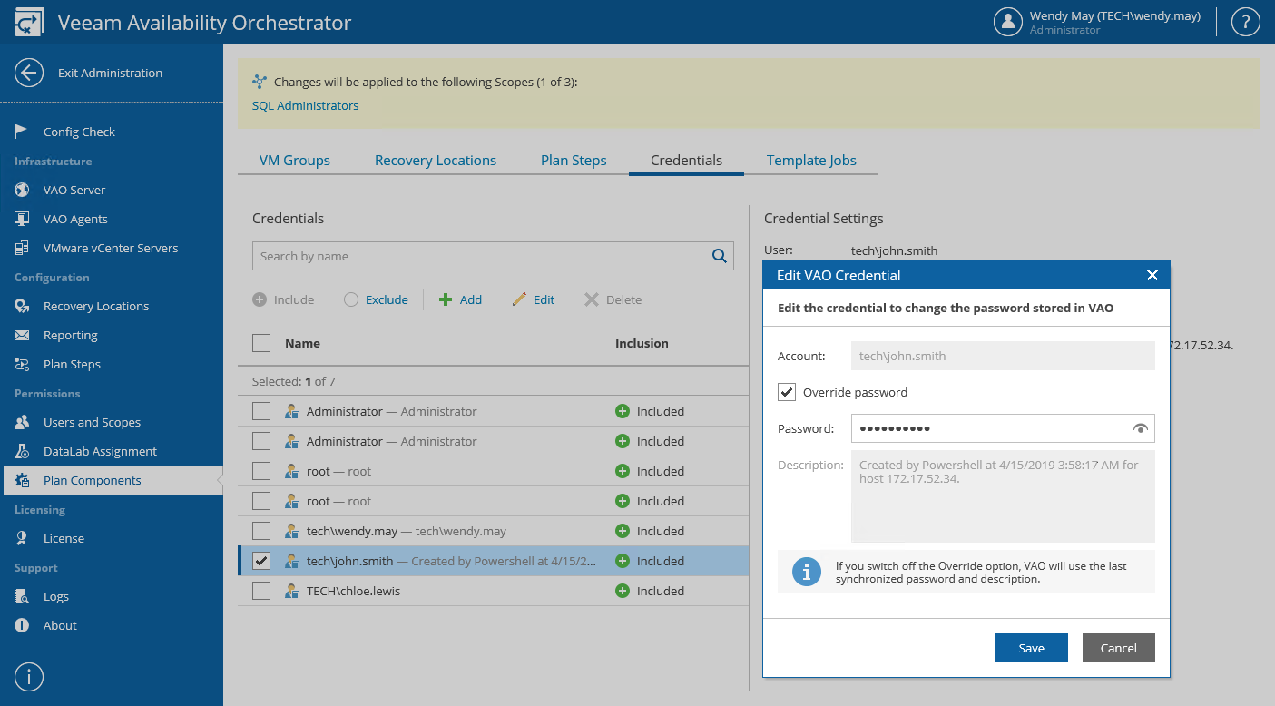Focus the Password input field

click(x=989, y=428)
